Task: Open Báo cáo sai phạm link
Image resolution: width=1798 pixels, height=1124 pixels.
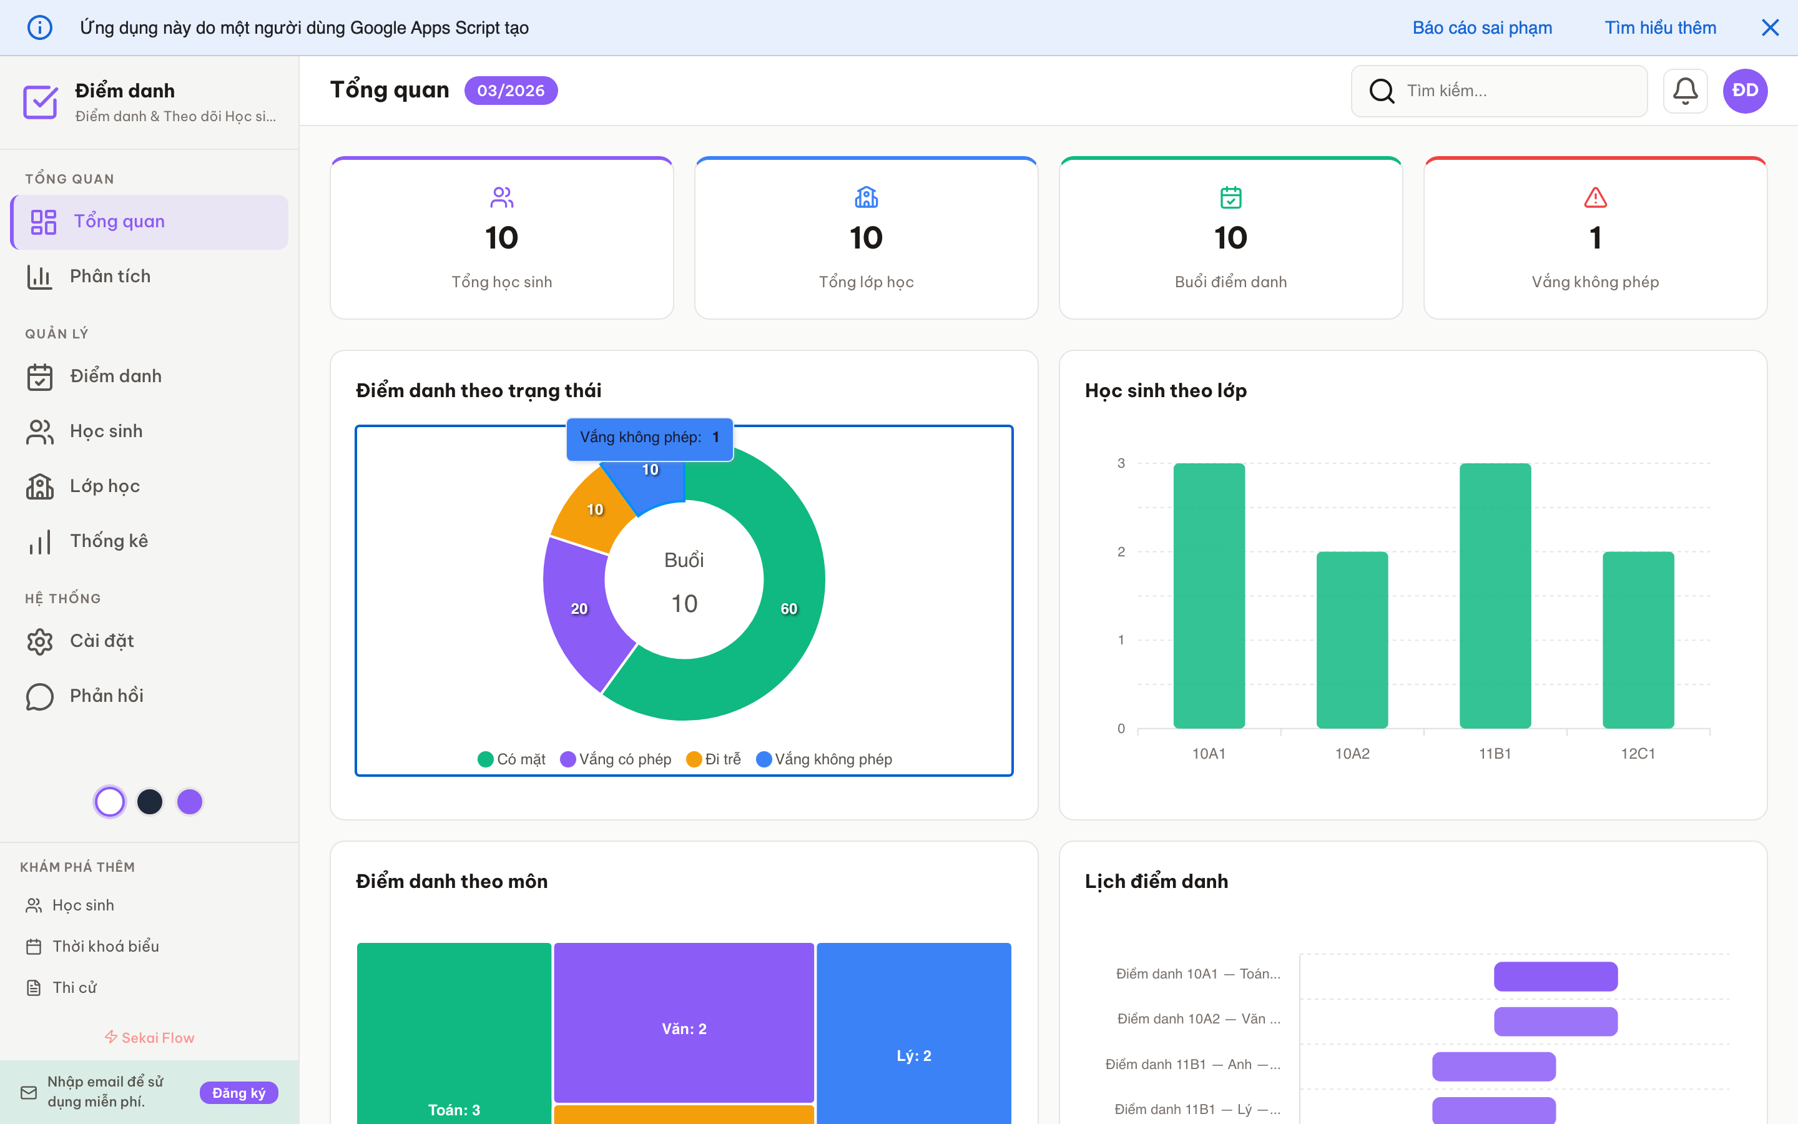Action: [x=1481, y=27]
